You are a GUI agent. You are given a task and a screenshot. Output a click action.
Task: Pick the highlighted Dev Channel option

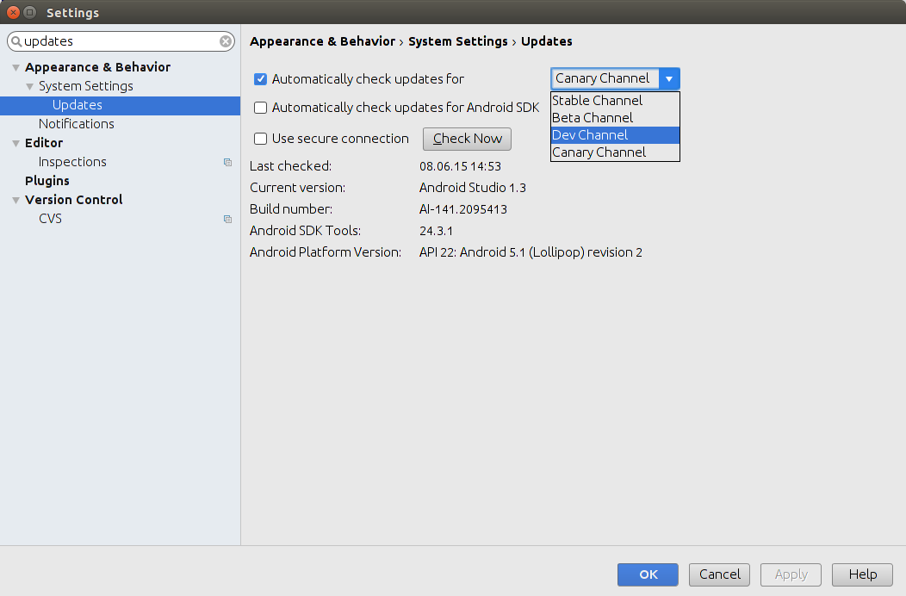click(x=616, y=135)
